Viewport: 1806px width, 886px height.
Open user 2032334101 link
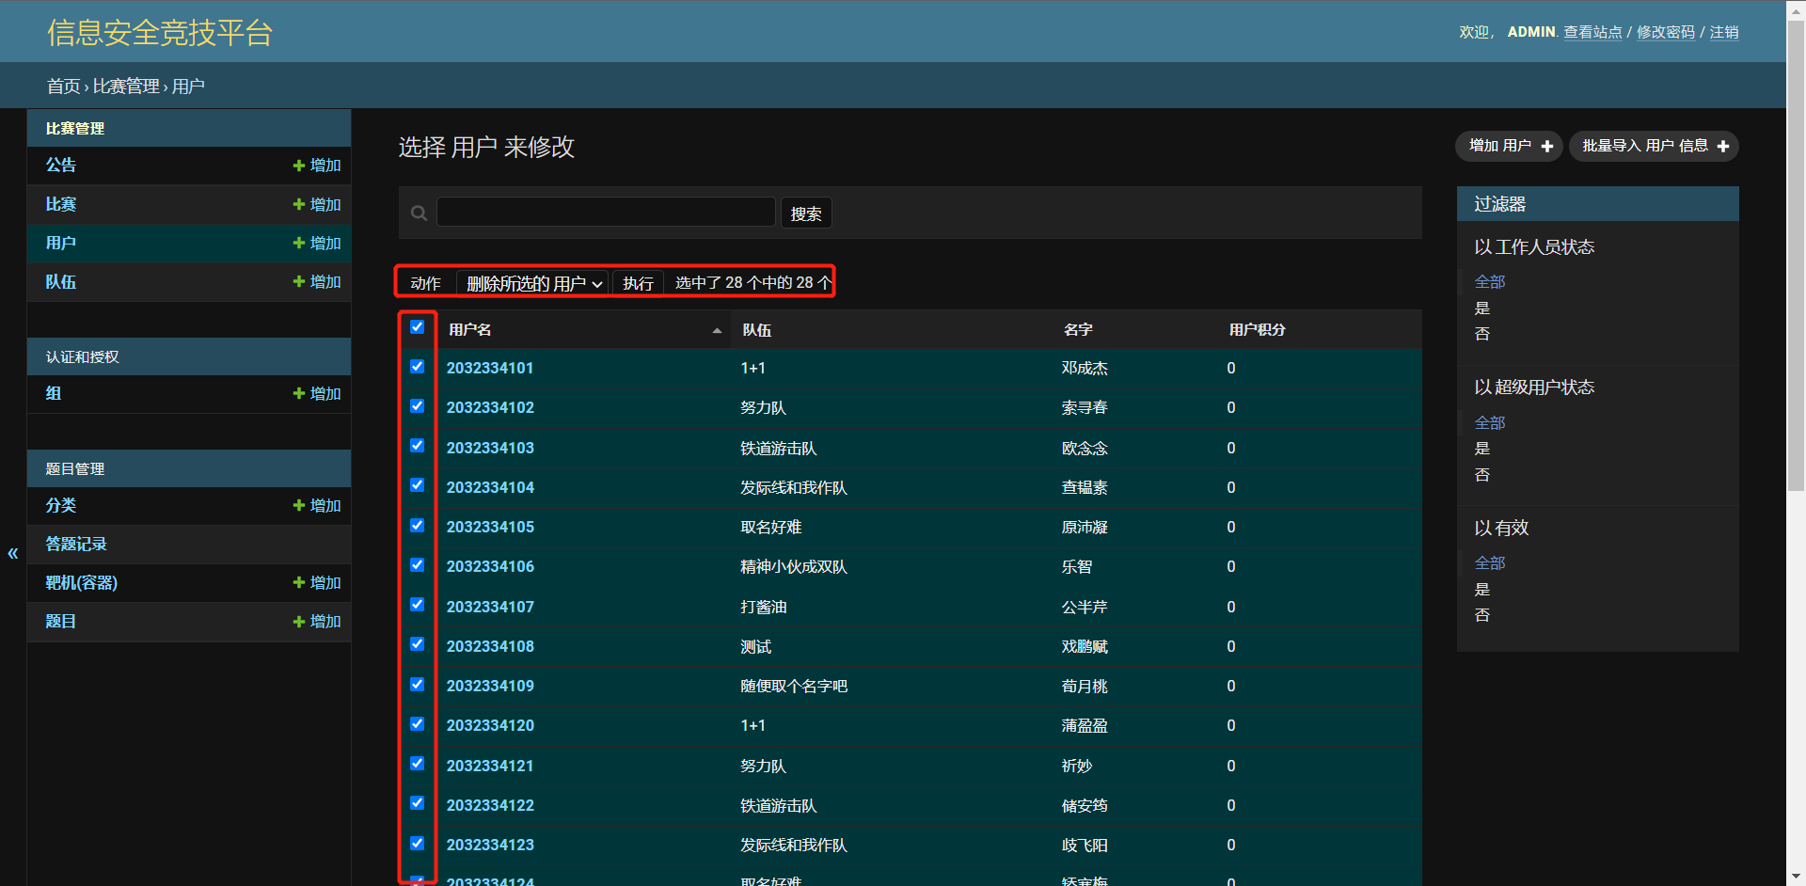[490, 368]
